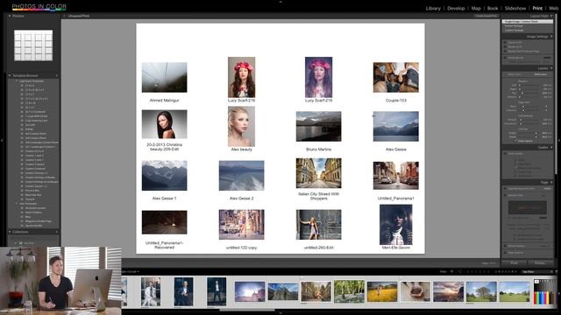561x315 pixels.
Task: Click the Create Saved Print button
Action: [486, 16]
